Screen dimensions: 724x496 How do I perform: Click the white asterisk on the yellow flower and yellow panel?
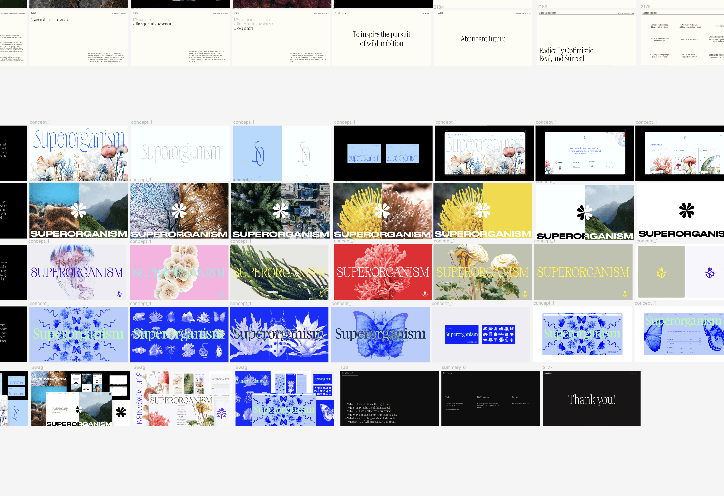tap(483, 210)
